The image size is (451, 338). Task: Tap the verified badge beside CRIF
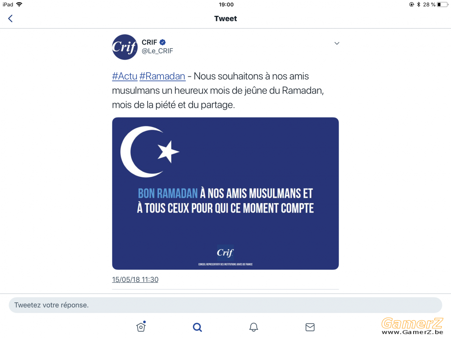(x=163, y=42)
